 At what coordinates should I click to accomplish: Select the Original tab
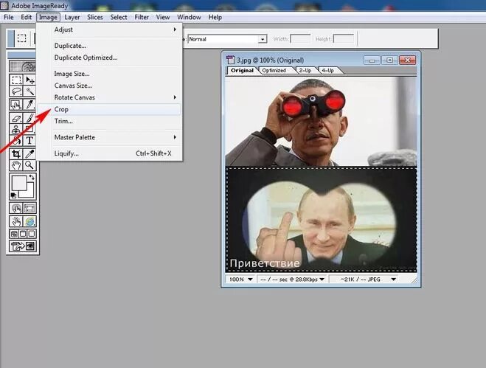[x=242, y=70]
